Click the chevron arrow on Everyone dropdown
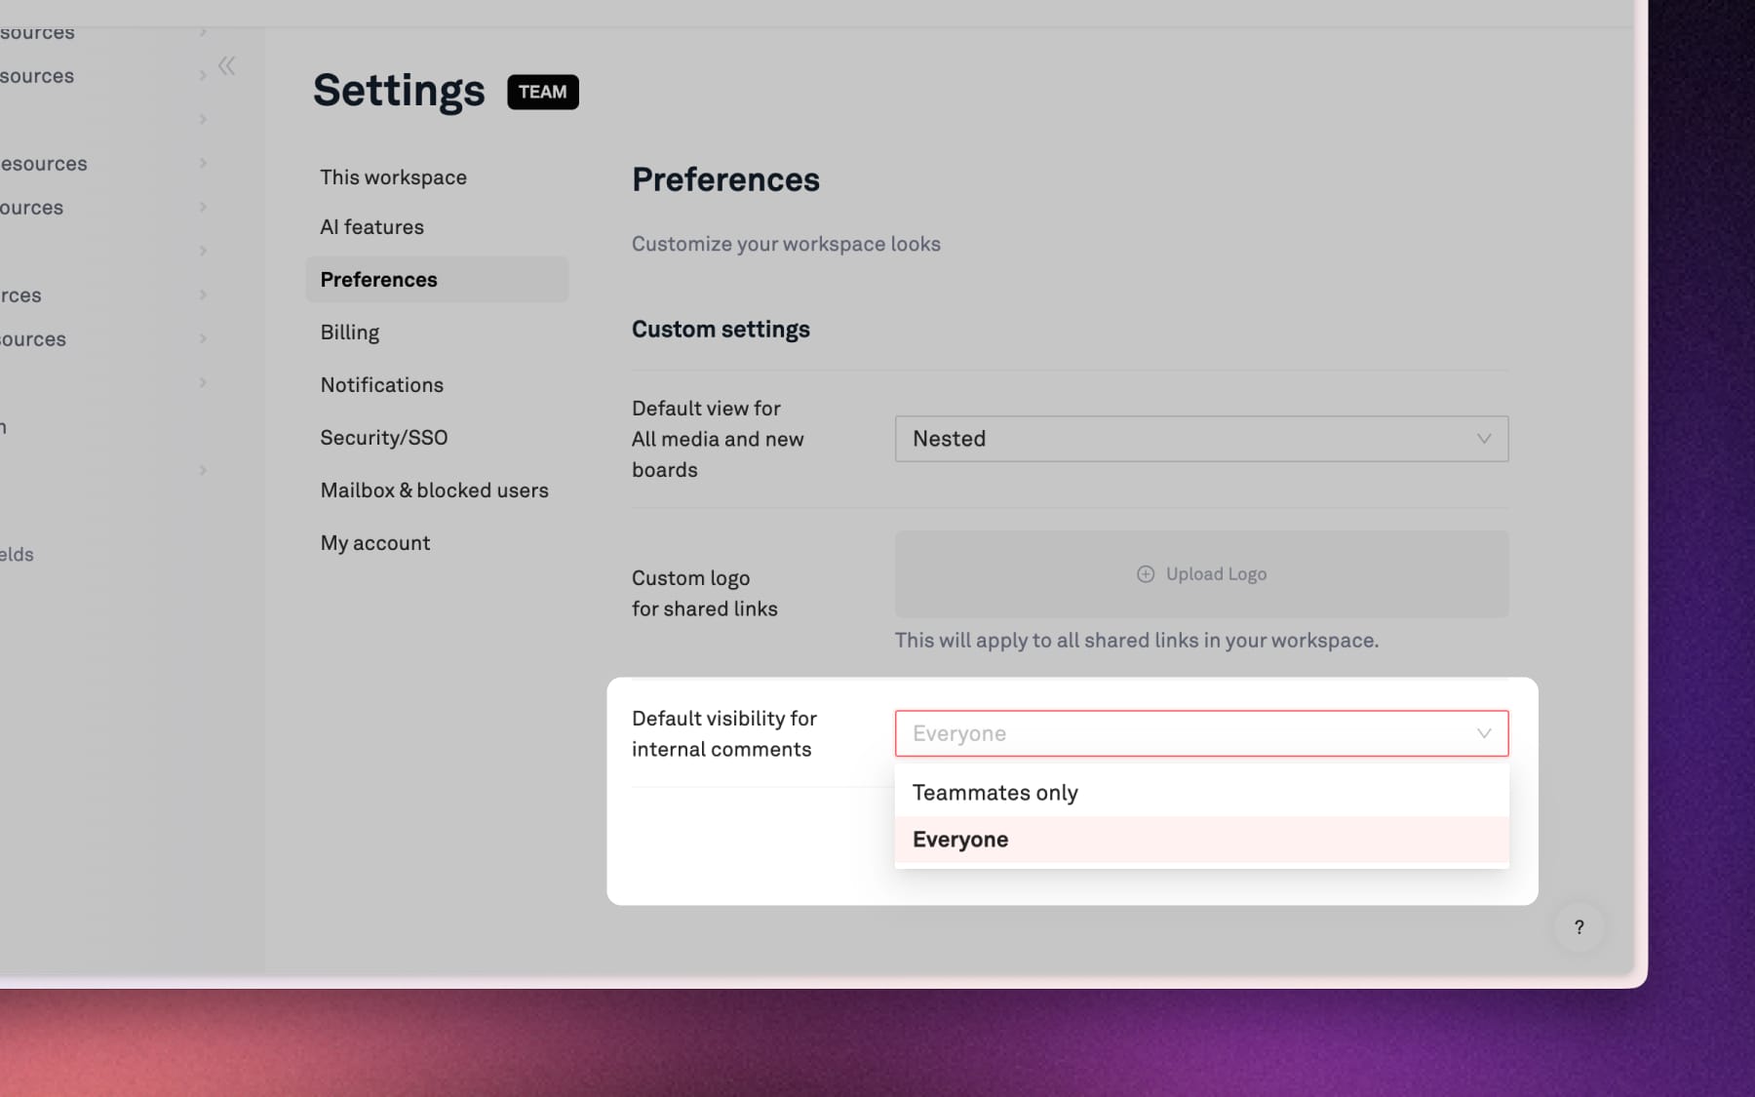 coord(1484,733)
